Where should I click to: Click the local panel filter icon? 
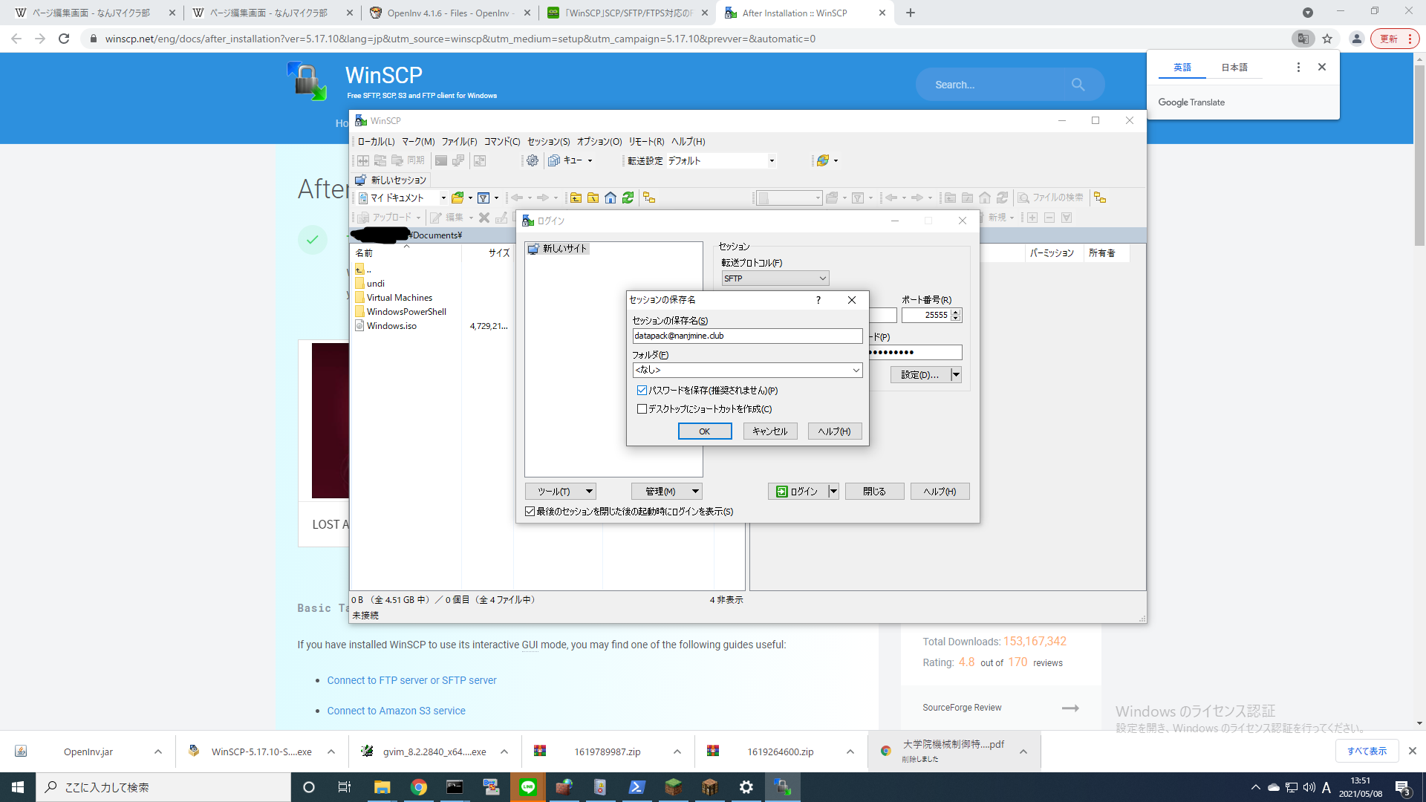(x=484, y=198)
